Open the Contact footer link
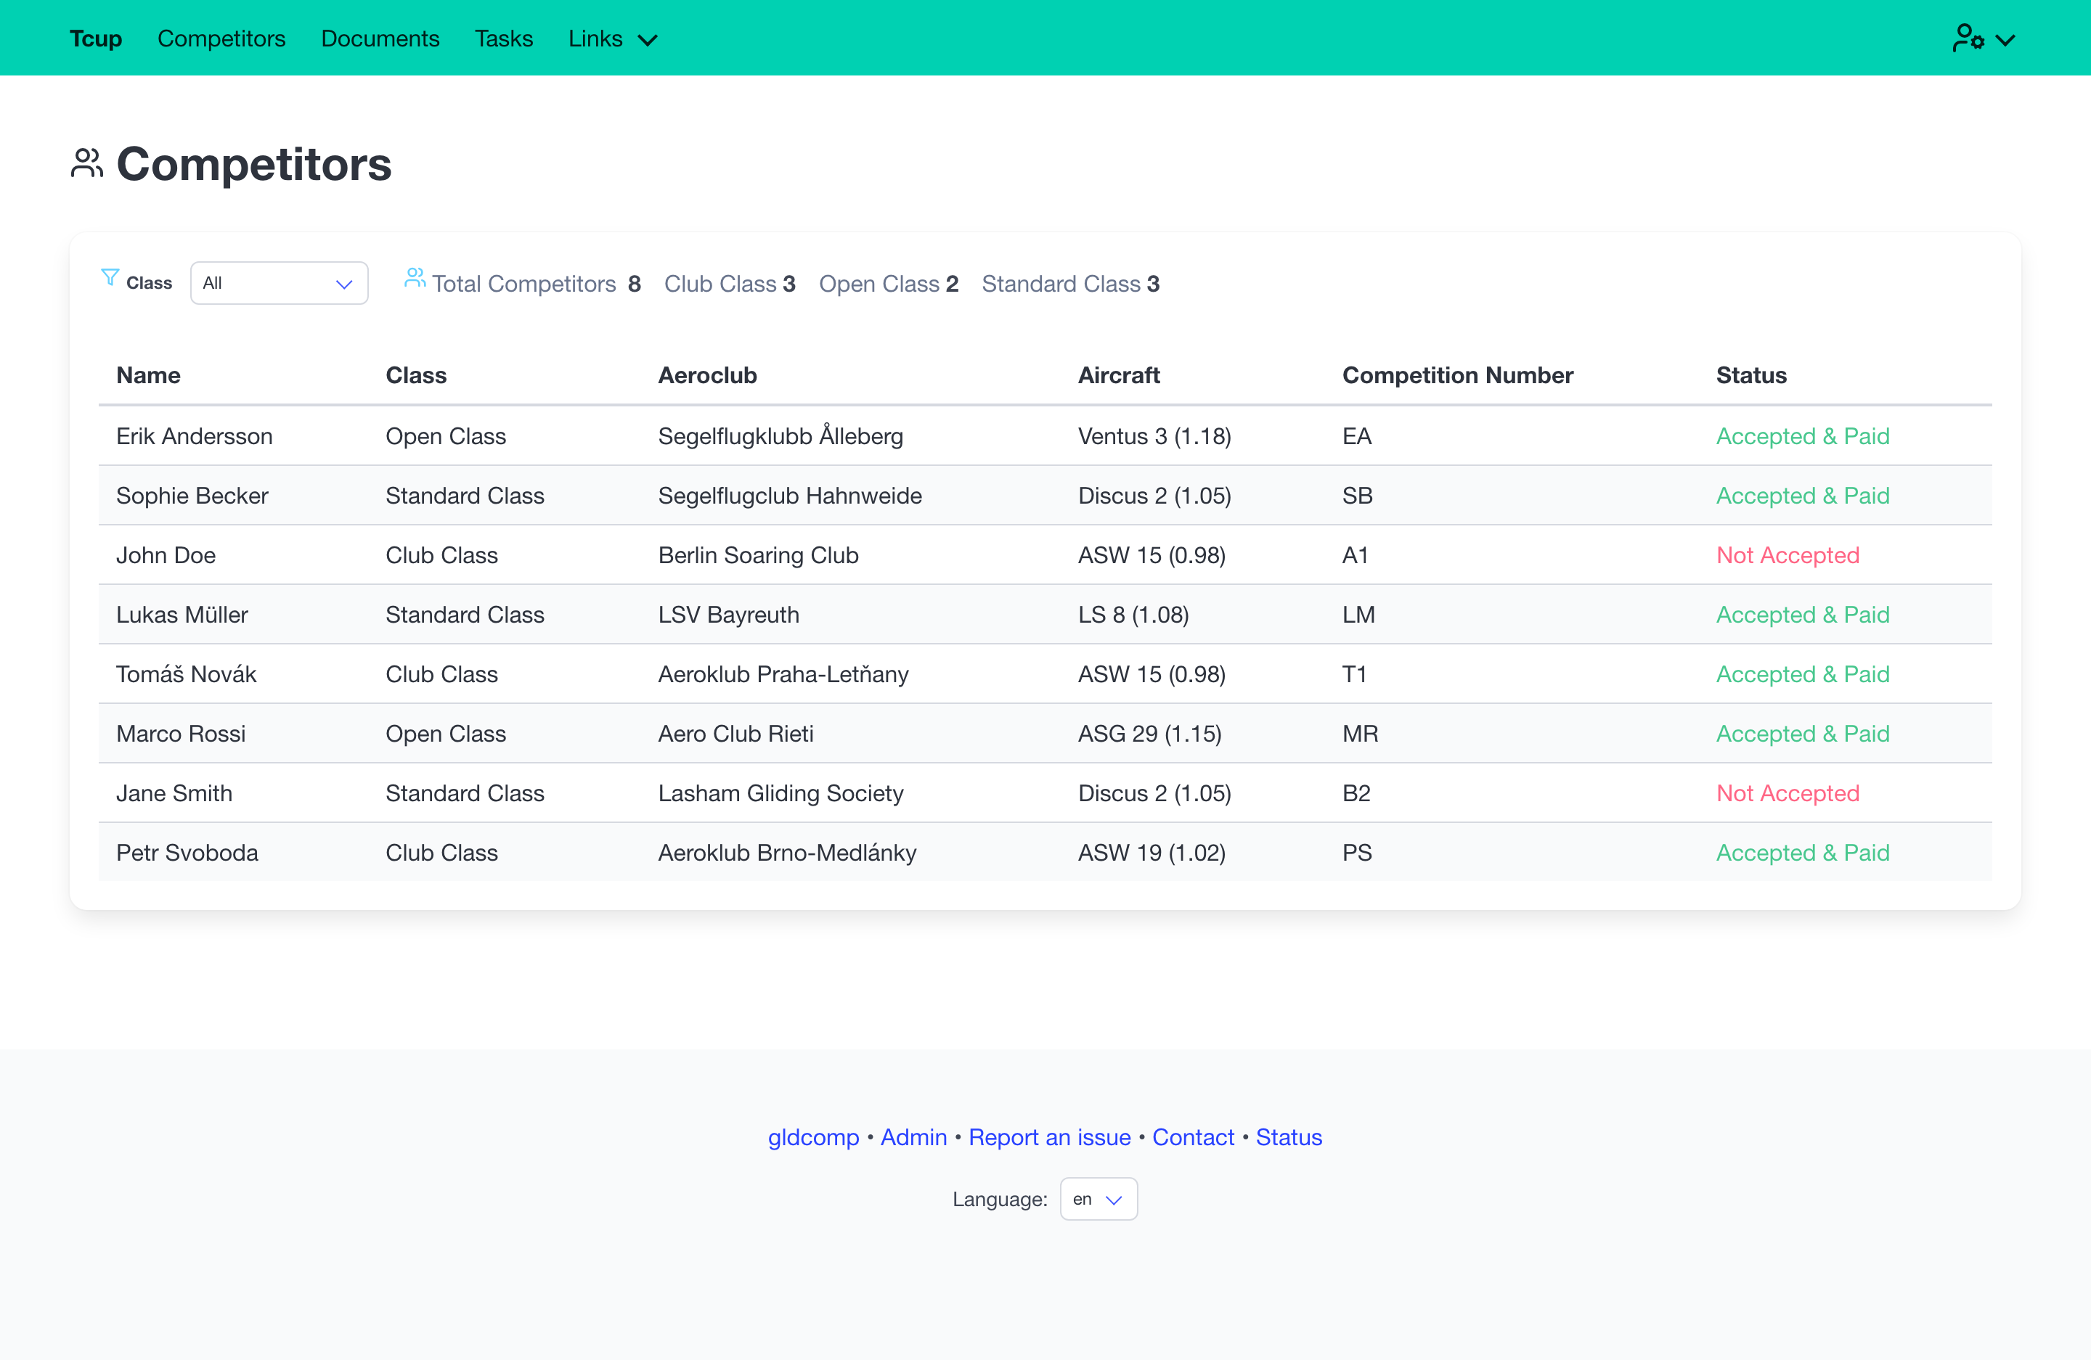2091x1360 pixels. (x=1193, y=1138)
